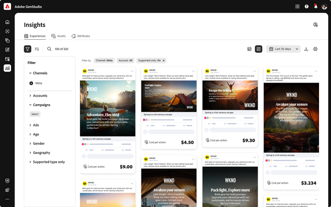Click the search magnifier icon
331x207 pixels.
(x=49, y=49)
